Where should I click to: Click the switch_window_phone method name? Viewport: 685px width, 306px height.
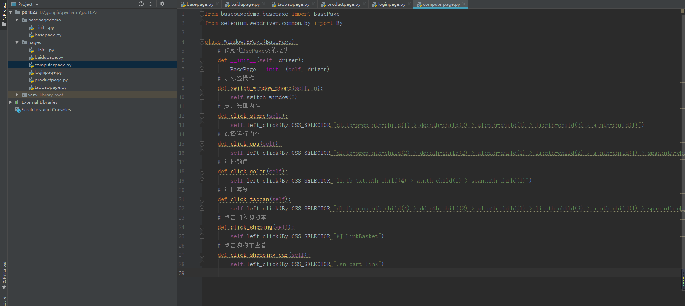[261, 88]
